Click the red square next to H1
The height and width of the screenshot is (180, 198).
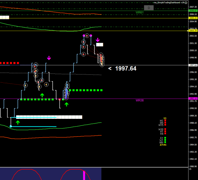[x=165, y=132]
